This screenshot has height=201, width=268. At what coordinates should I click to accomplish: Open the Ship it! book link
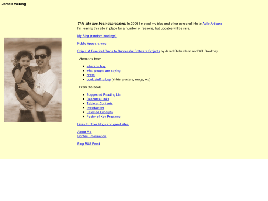(119, 51)
